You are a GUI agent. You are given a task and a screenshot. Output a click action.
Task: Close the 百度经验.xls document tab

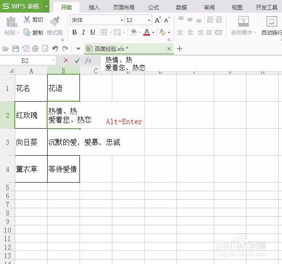169,49
